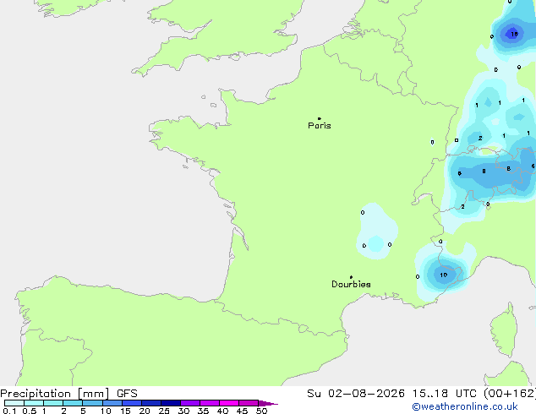Click the '30' legend scale label
Viewport: 536px width, 414px height.
[183, 411]
